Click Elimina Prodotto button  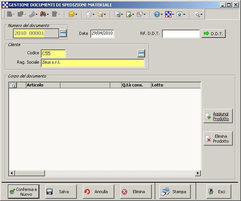tap(218, 138)
